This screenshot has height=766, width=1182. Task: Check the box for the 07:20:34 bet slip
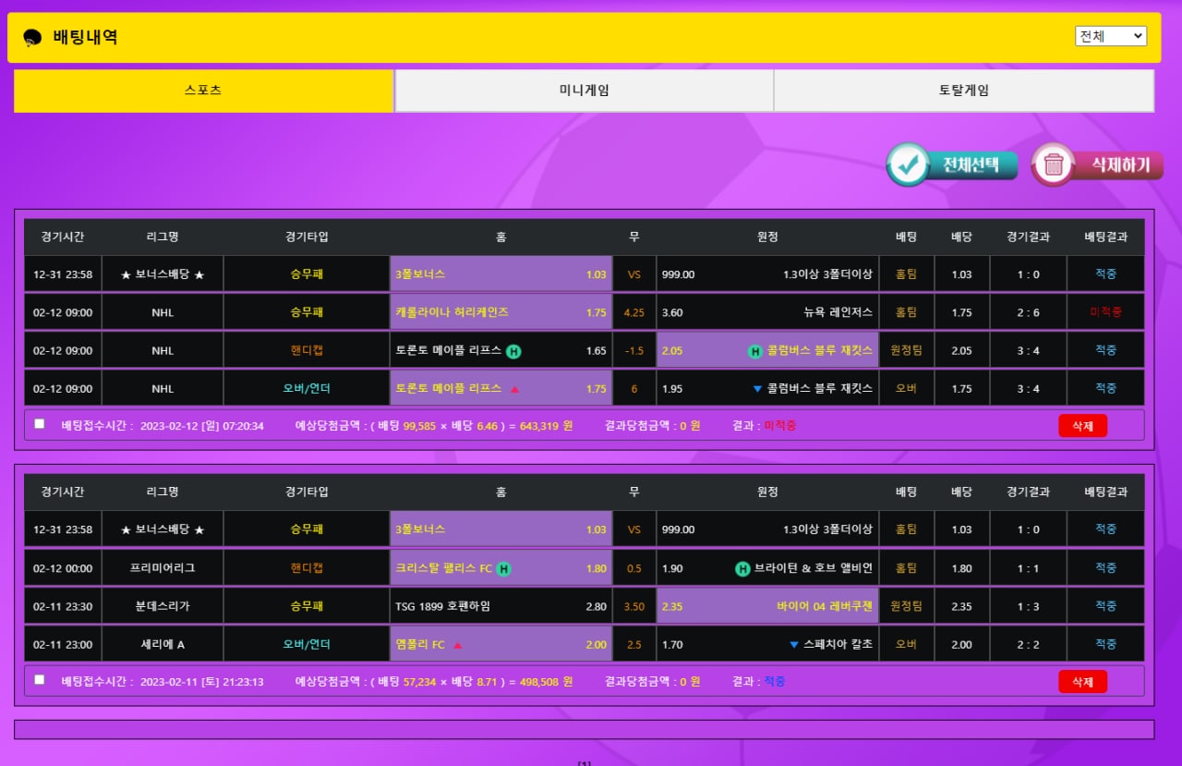point(40,424)
